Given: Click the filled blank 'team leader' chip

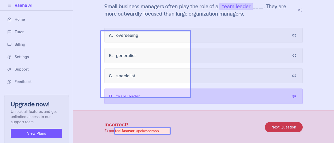Looking at the screenshot, I should (x=236, y=6).
